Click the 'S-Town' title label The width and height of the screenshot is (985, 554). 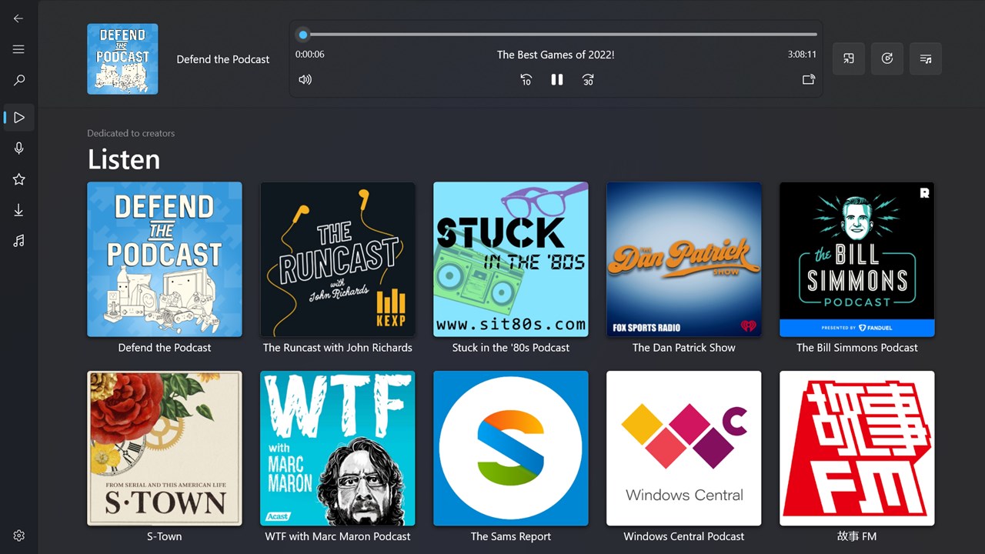(x=165, y=536)
